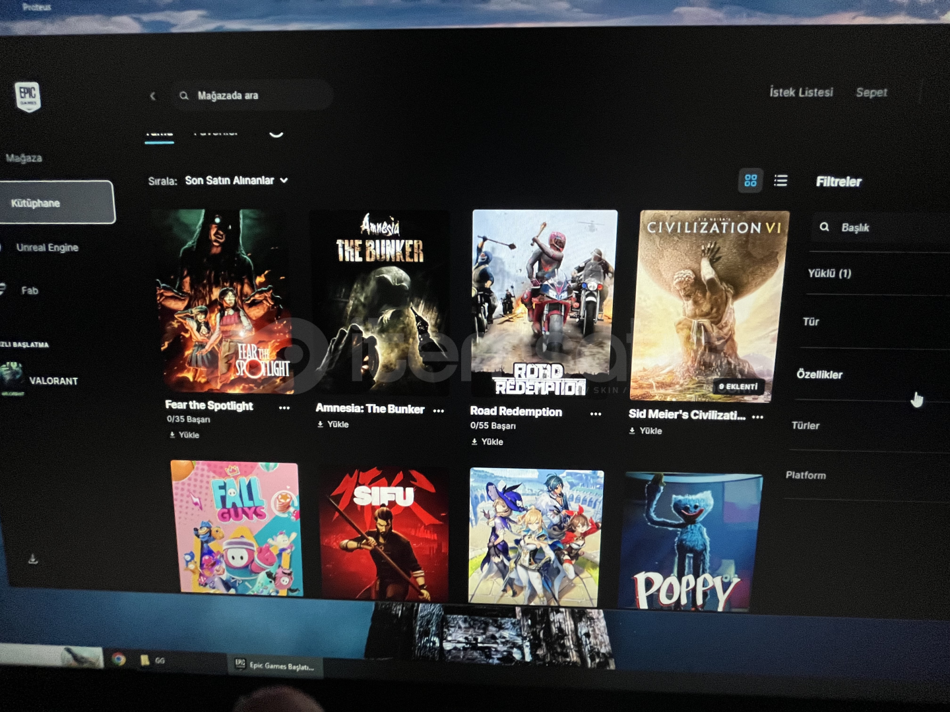Viewport: 950px width, 712px height.
Task: Switch to list view
Action: (x=780, y=181)
